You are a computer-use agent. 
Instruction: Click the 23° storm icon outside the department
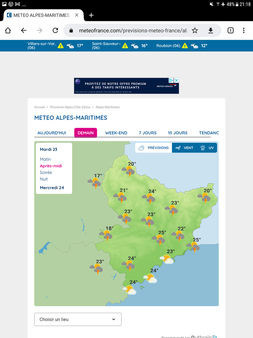(96, 269)
